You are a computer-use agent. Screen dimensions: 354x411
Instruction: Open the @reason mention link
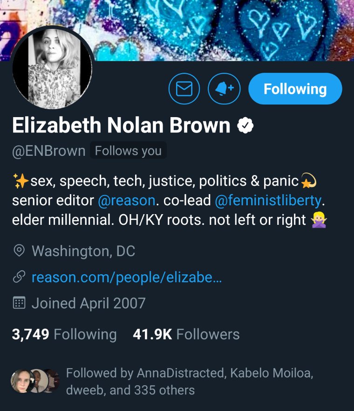point(127,201)
